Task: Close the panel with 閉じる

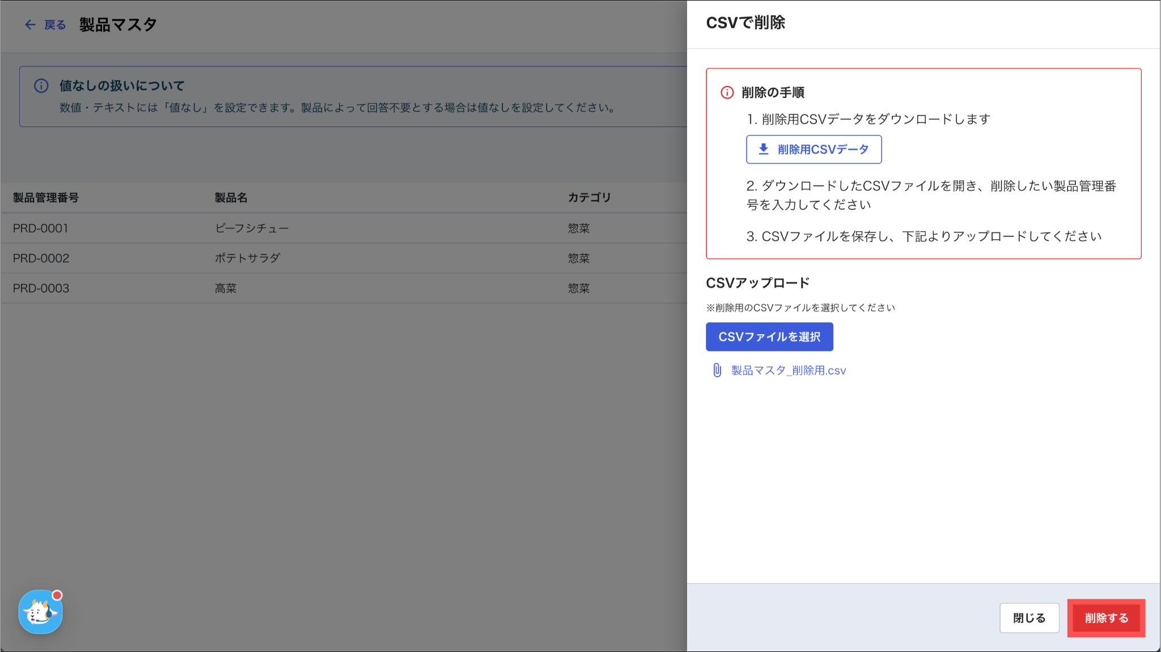Action: tap(1029, 617)
